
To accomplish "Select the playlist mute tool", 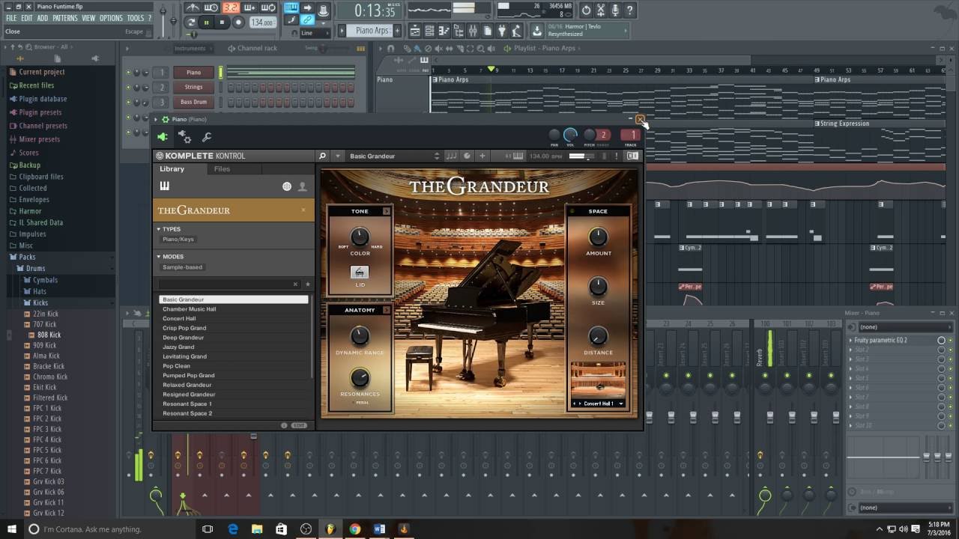I will point(438,49).
